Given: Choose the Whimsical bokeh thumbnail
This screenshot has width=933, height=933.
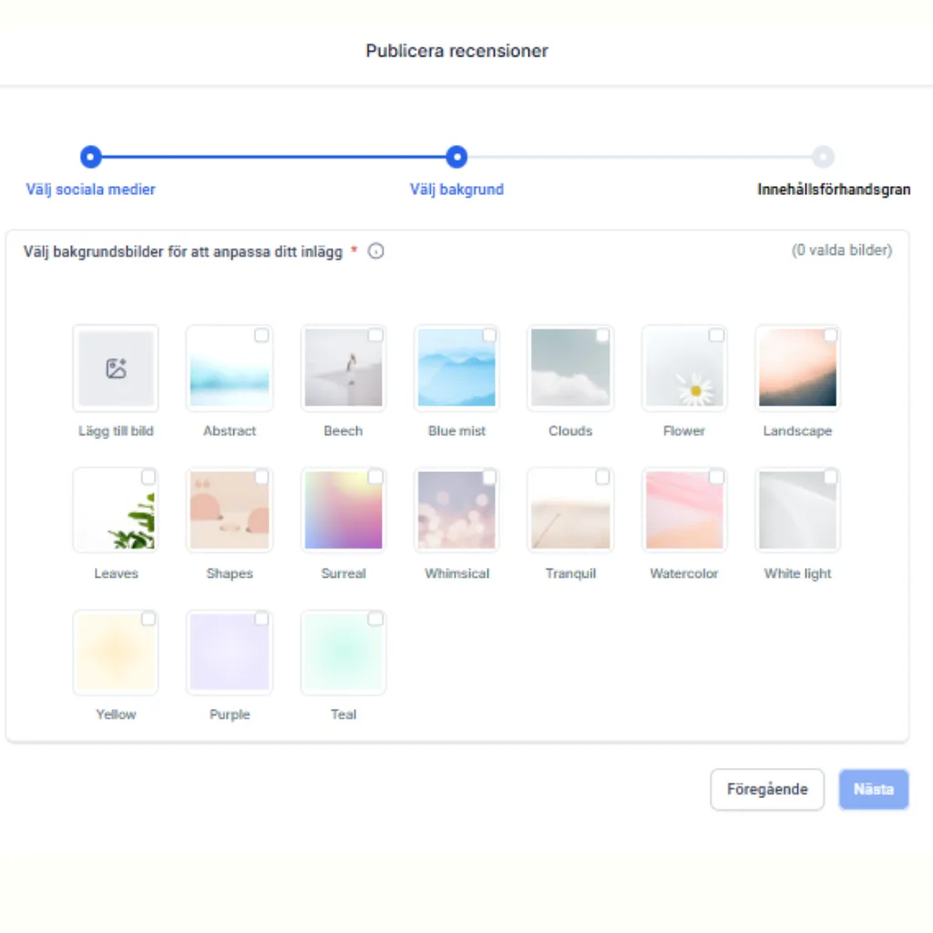Looking at the screenshot, I should tap(457, 510).
